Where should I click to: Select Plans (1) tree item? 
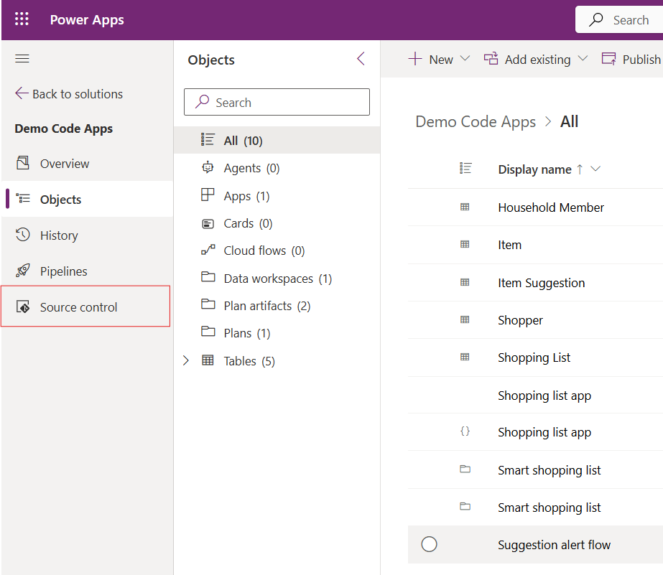(277, 333)
